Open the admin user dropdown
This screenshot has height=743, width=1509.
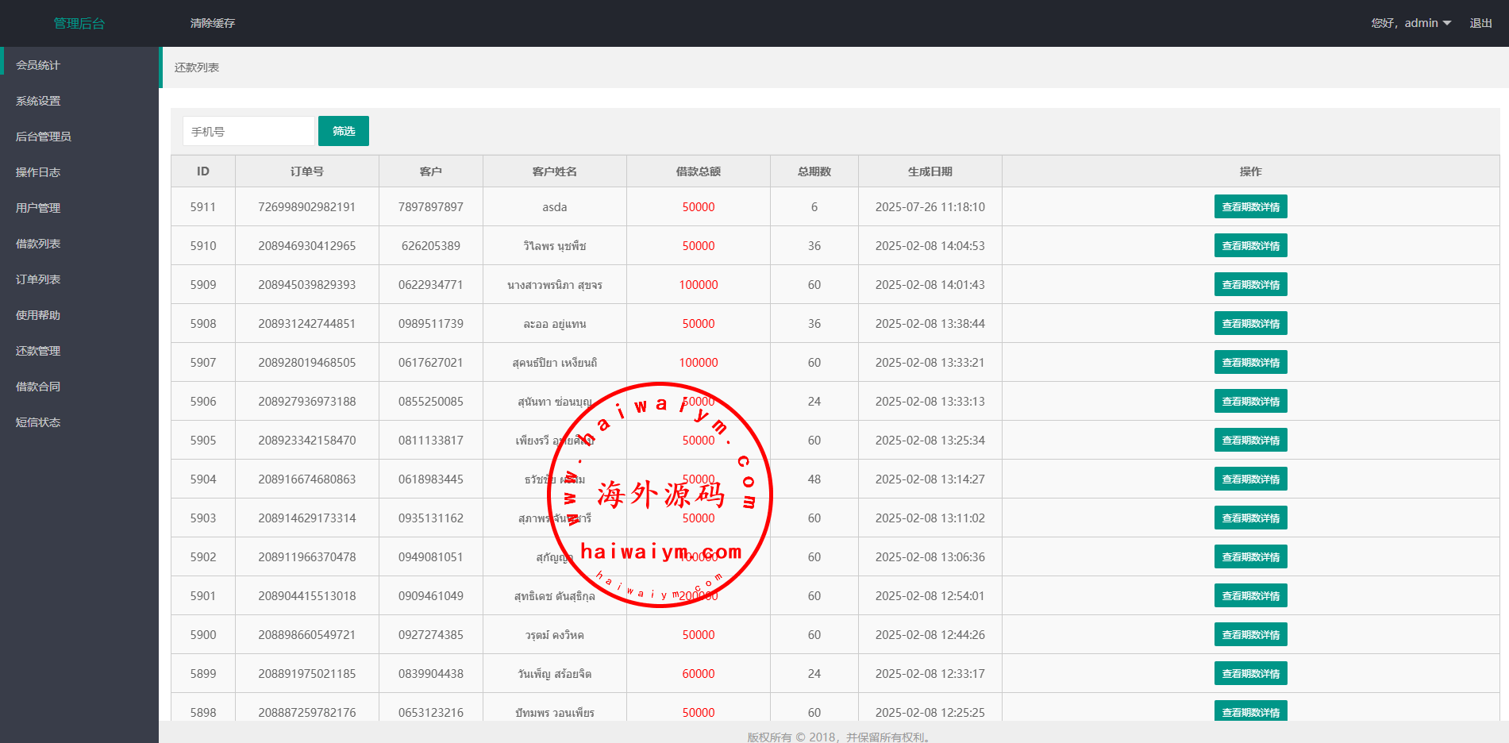[x=1411, y=23]
